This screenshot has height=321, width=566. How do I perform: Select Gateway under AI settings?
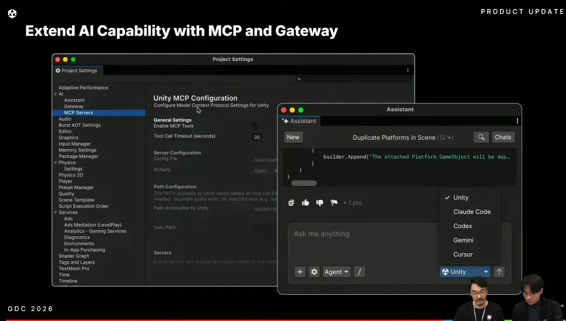(x=74, y=107)
